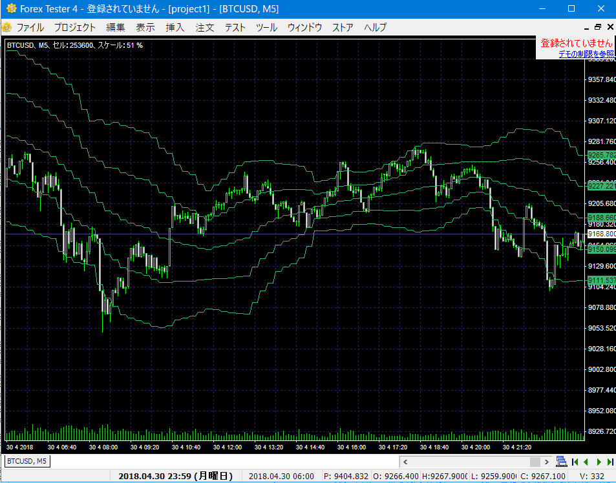The height and width of the screenshot is (483, 616).
Task: Open the ツール menu
Action: [x=266, y=28]
